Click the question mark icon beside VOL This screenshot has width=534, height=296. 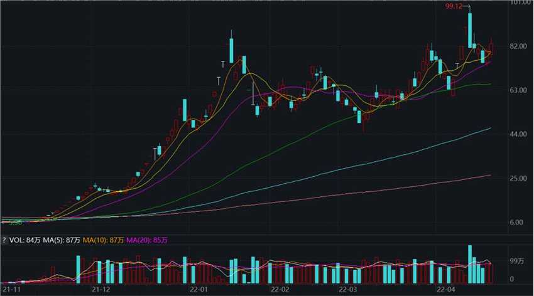(x=4, y=240)
